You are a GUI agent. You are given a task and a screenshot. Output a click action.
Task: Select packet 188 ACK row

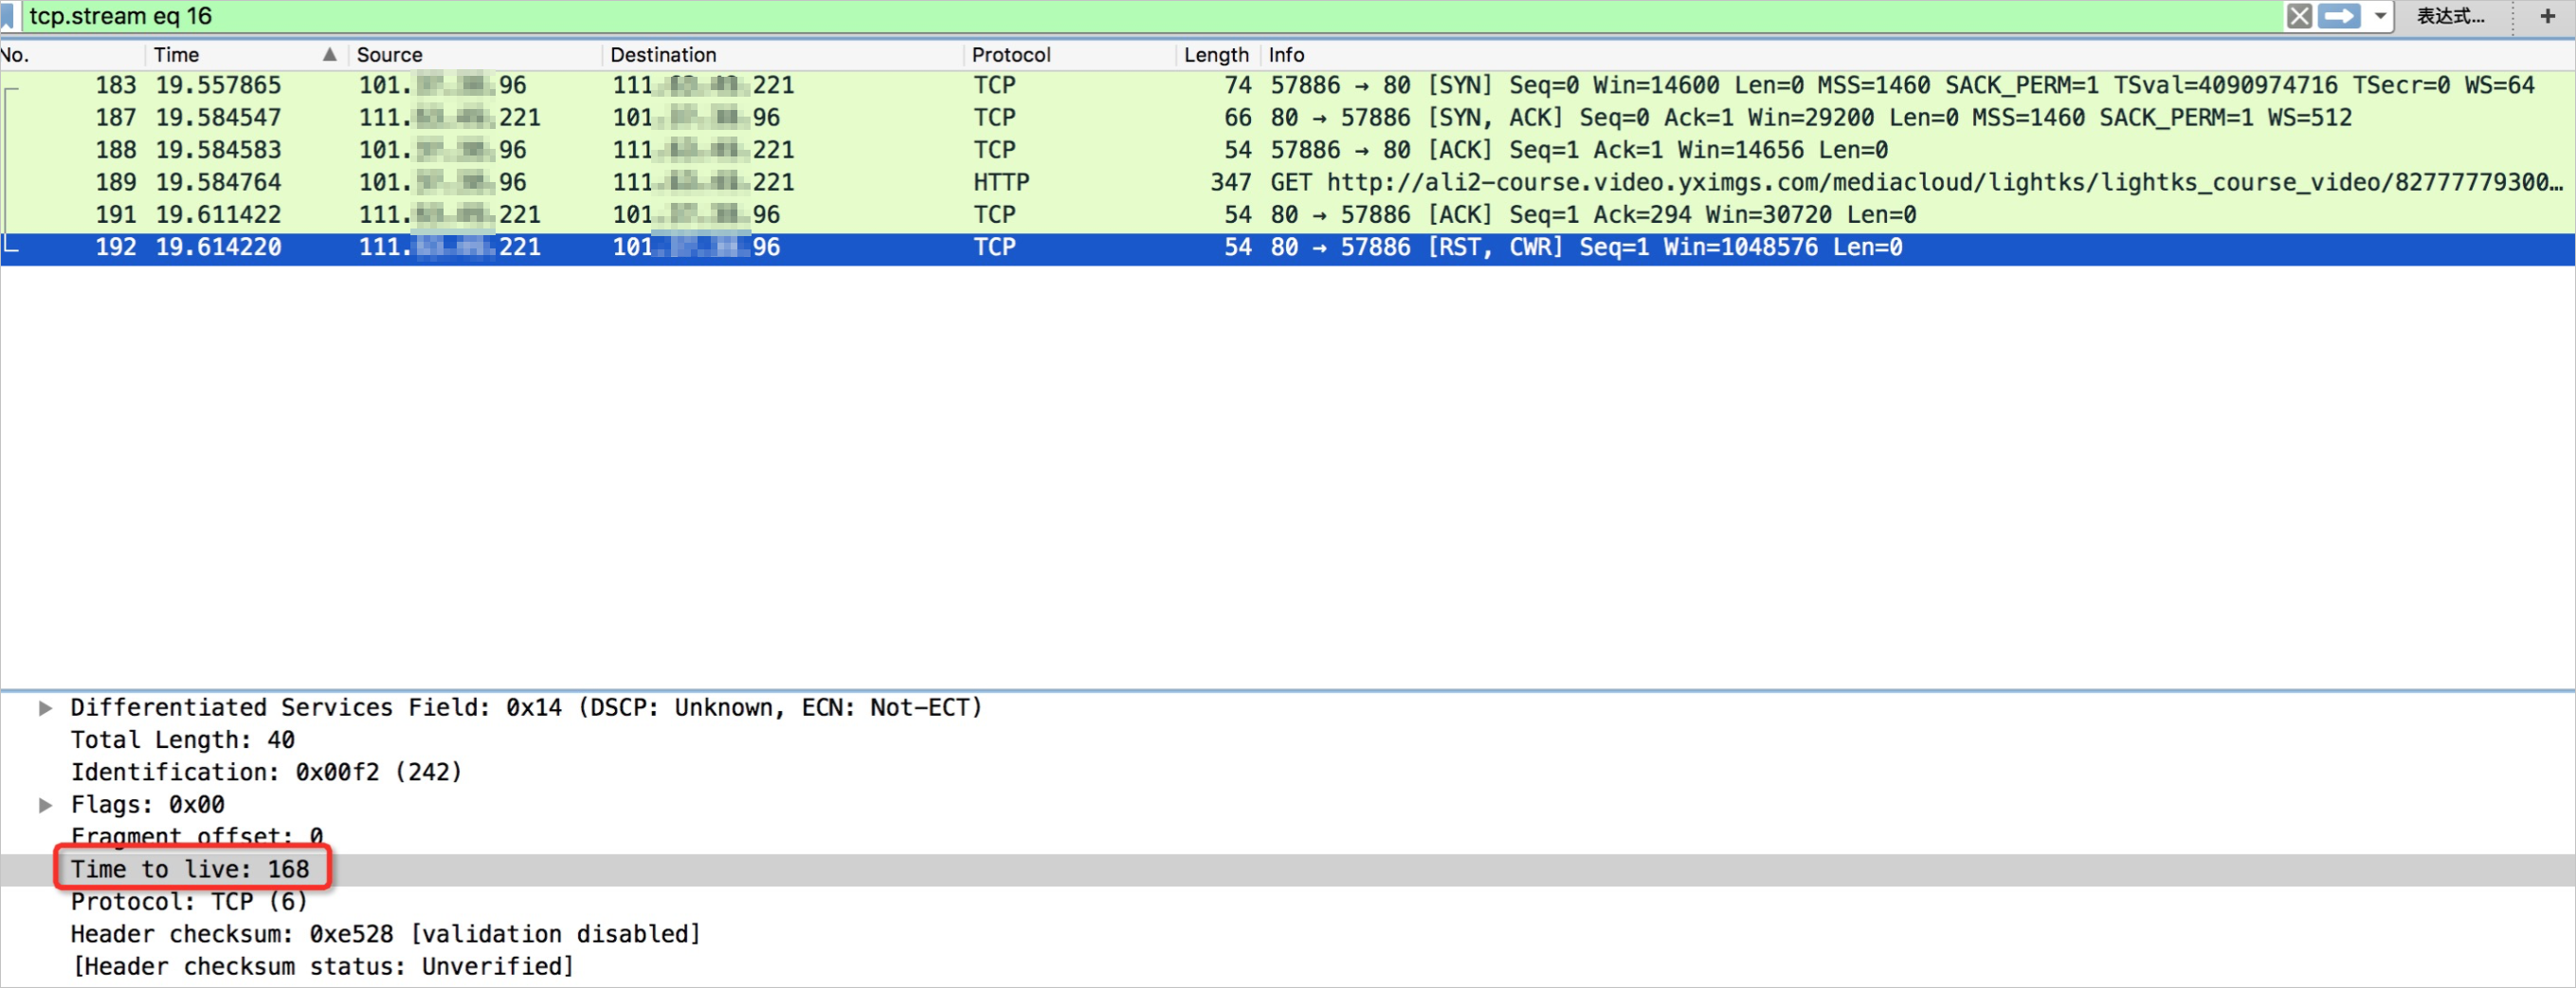[x=1288, y=150]
